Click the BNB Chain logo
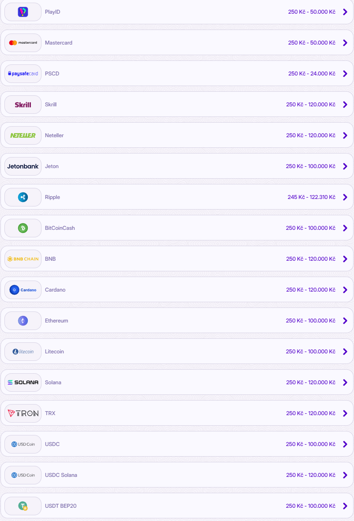This screenshot has height=521, width=354. [x=23, y=259]
